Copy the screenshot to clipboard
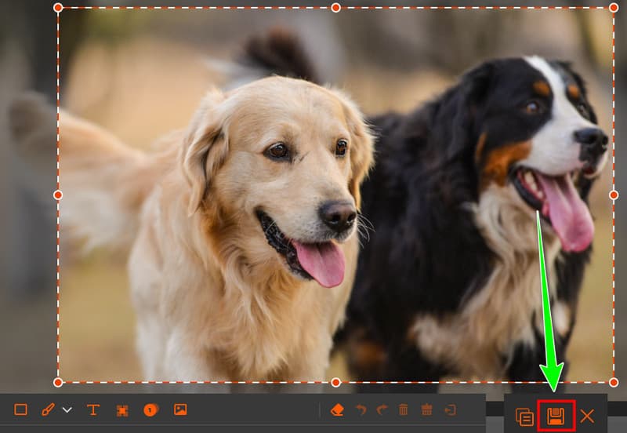627x433 pixels. (x=524, y=417)
